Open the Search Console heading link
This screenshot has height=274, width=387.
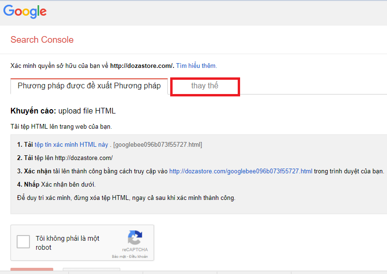[x=42, y=40]
